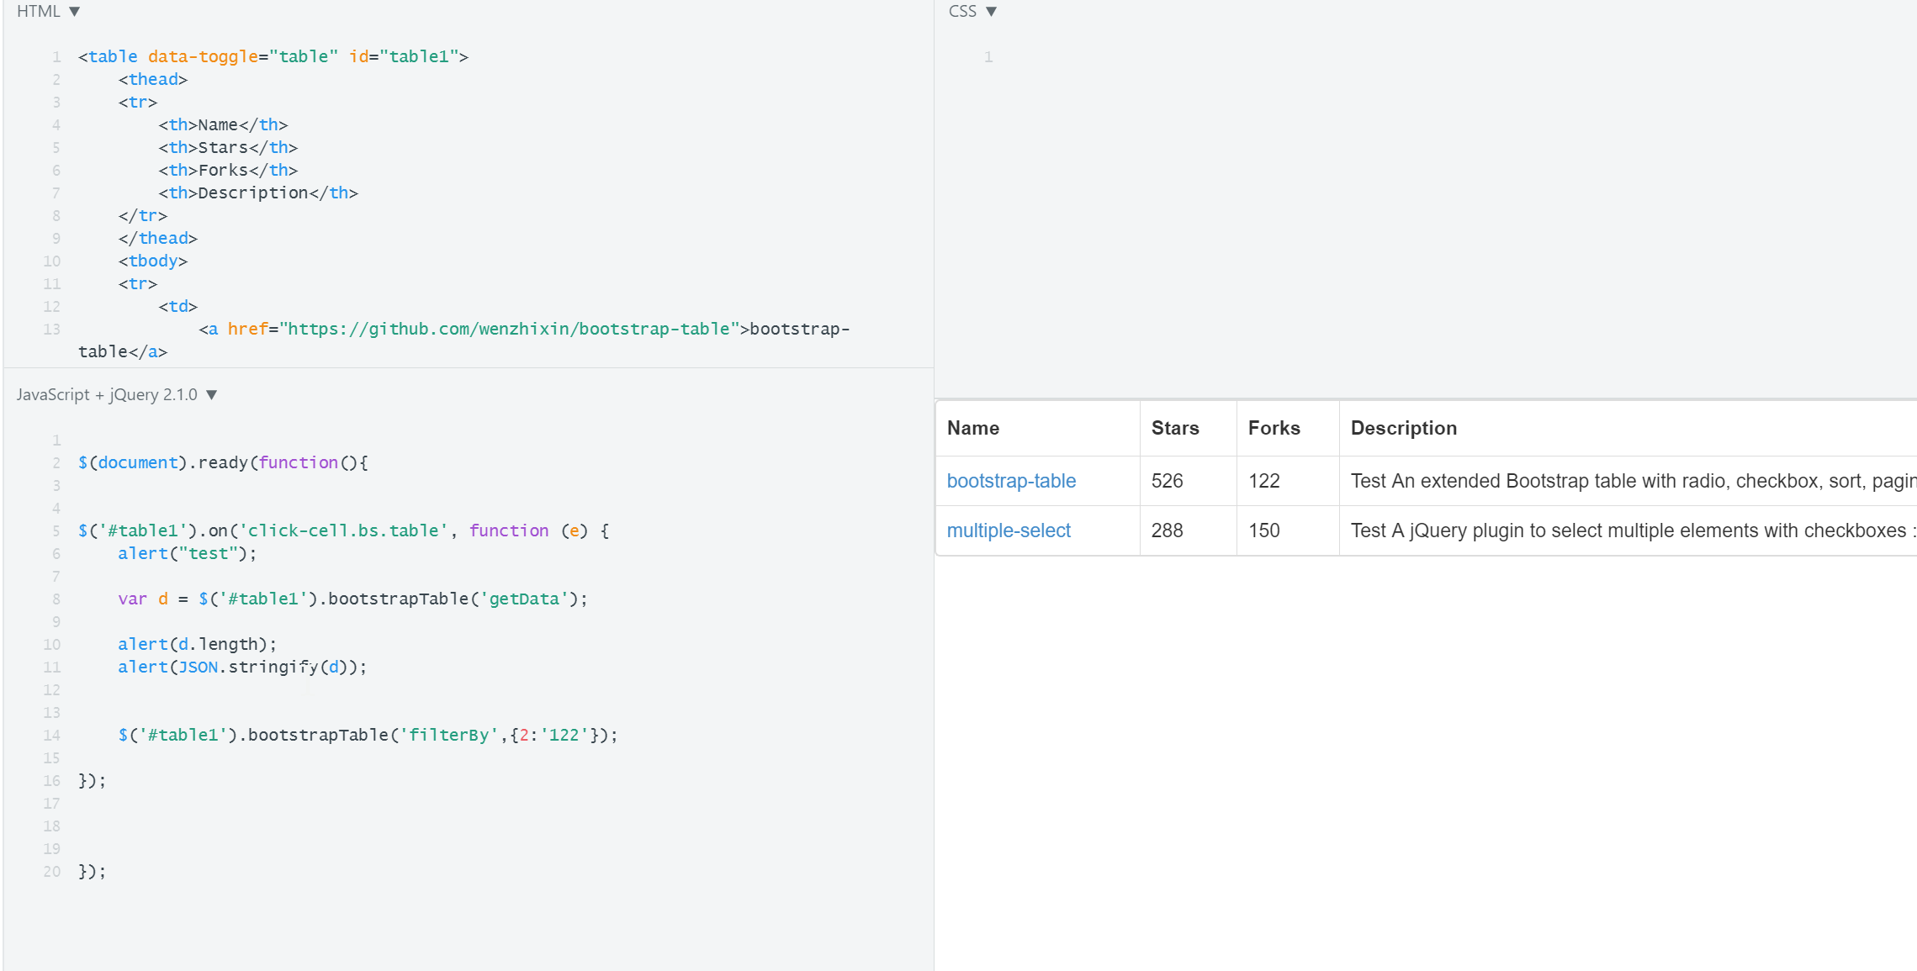Click the CSS panel label
The image size is (1917, 971).
point(962,11)
